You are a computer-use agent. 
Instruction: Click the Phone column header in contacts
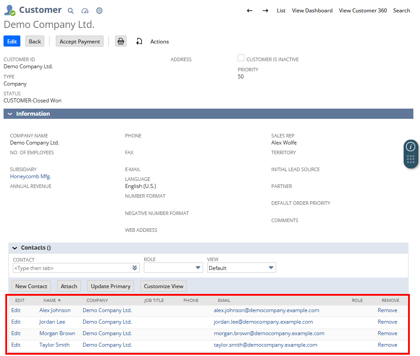click(191, 300)
